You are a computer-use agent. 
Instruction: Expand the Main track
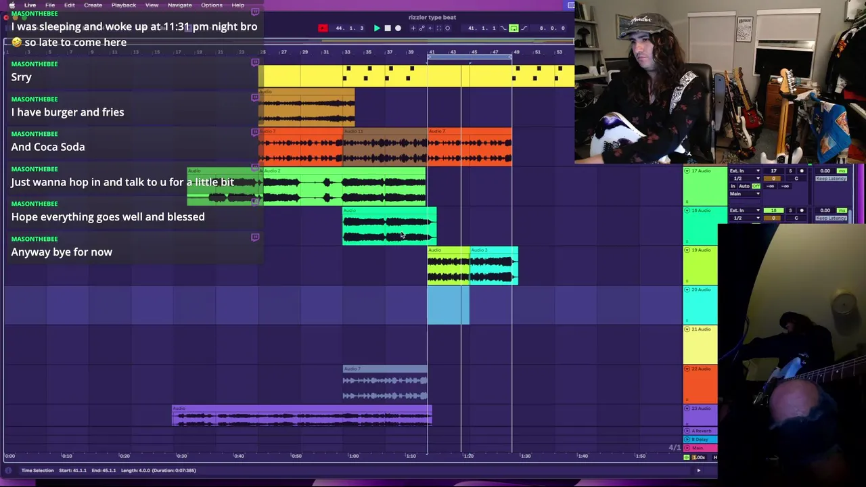(x=687, y=448)
